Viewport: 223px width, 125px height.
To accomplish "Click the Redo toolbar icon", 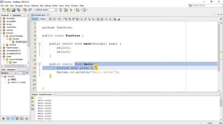I will coord(30,10).
